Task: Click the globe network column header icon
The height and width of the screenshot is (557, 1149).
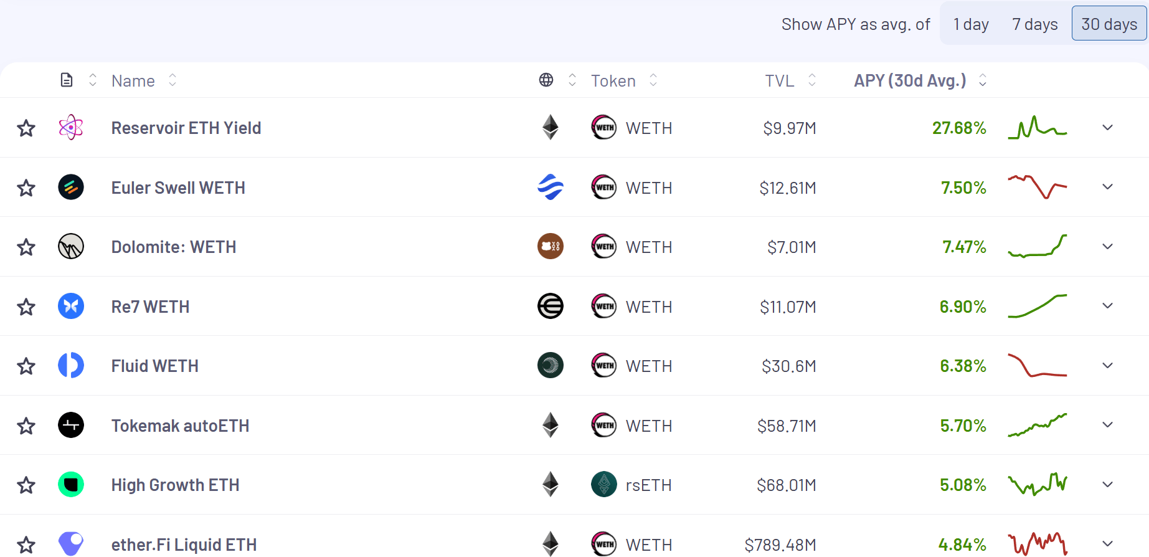Action: coord(546,80)
